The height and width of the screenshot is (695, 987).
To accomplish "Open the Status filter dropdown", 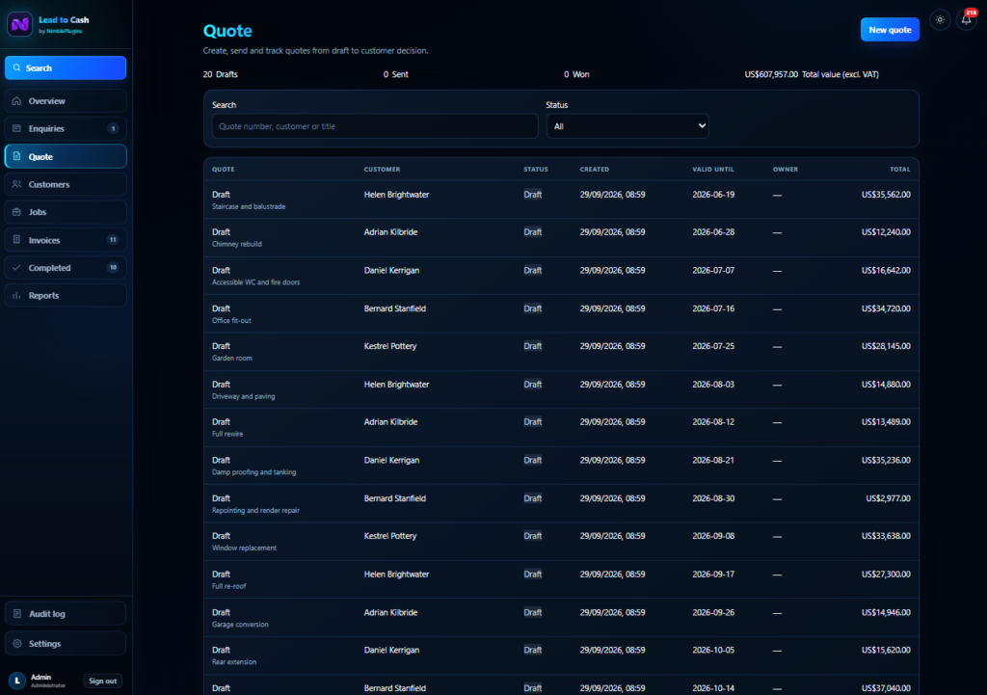I will (x=627, y=126).
